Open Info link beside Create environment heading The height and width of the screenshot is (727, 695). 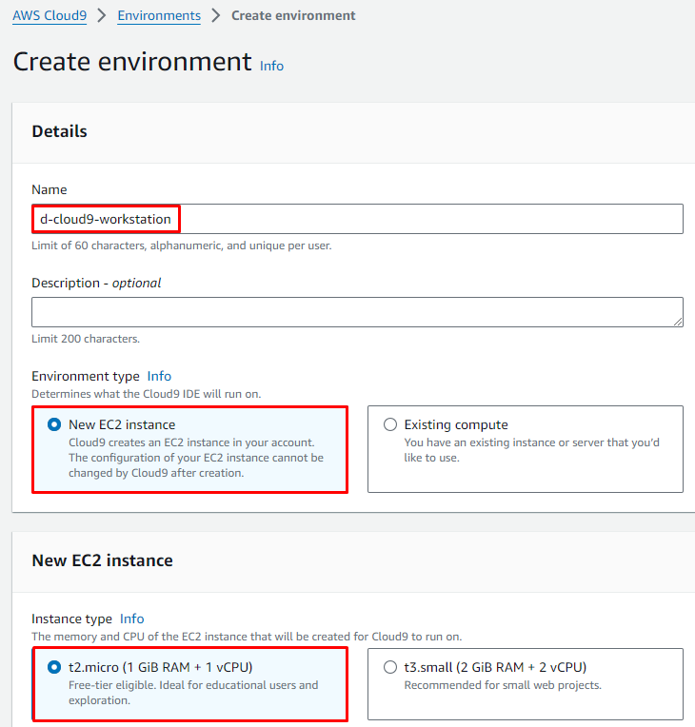point(271,66)
